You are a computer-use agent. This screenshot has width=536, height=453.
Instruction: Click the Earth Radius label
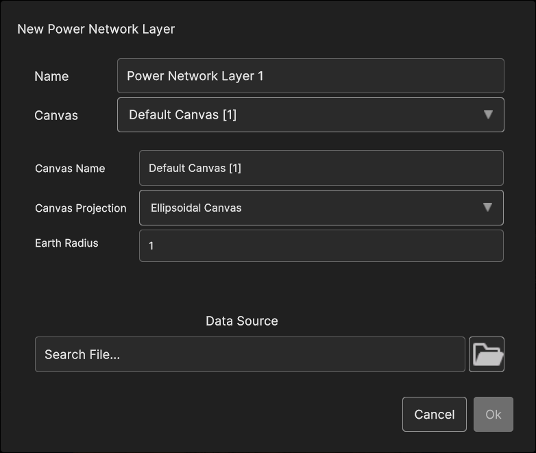coord(66,243)
